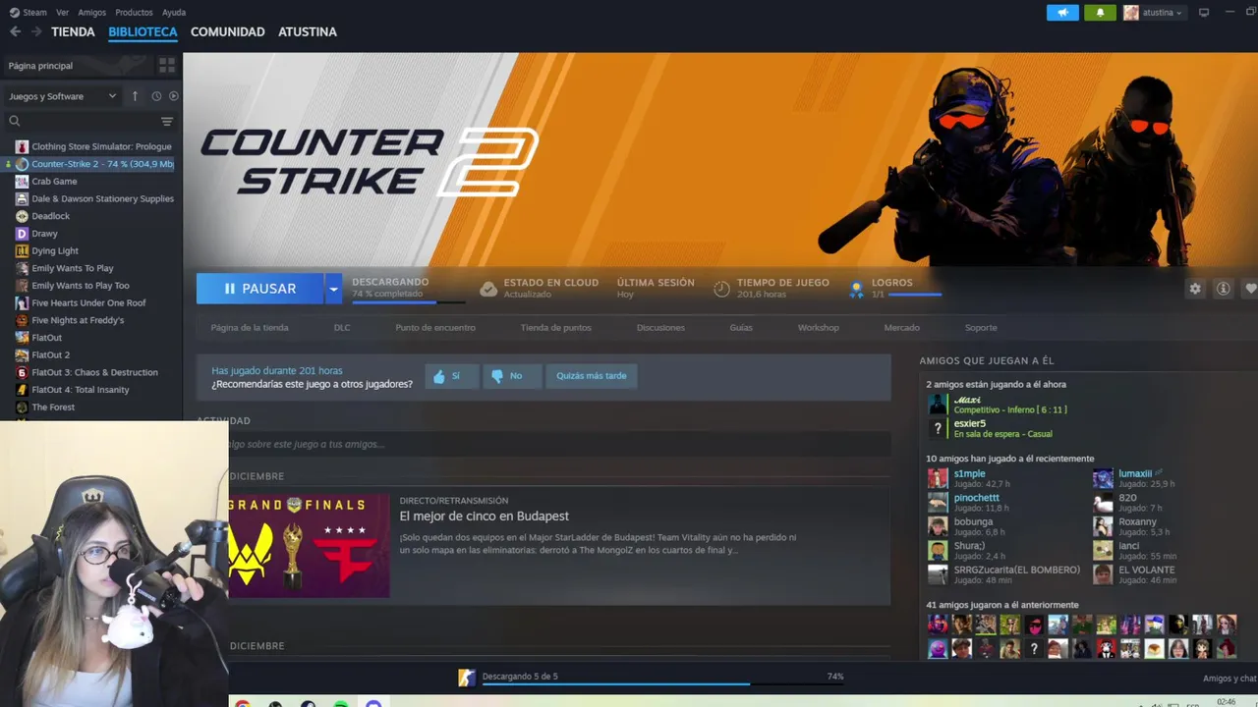Open the Ver menu
The image size is (1258, 707).
63,12
